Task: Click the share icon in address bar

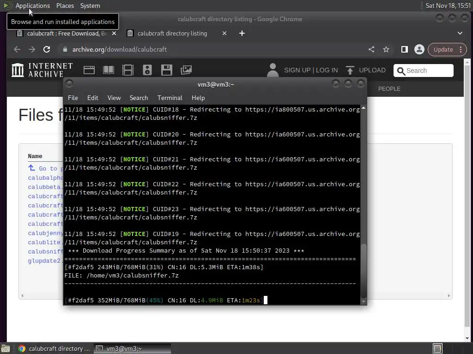Action: pyautogui.click(x=371, y=49)
